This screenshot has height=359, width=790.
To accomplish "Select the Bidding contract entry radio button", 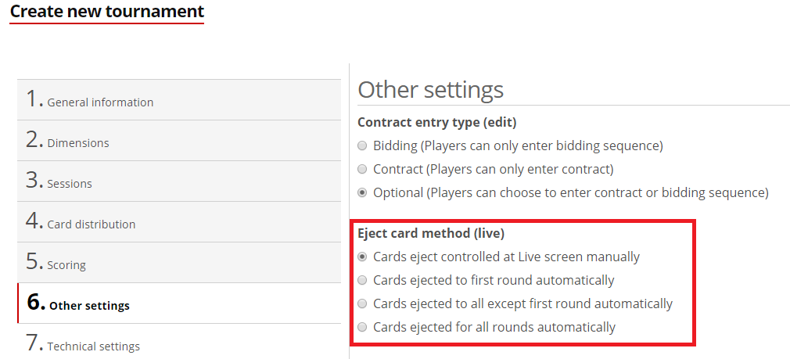I will coord(362,145).
